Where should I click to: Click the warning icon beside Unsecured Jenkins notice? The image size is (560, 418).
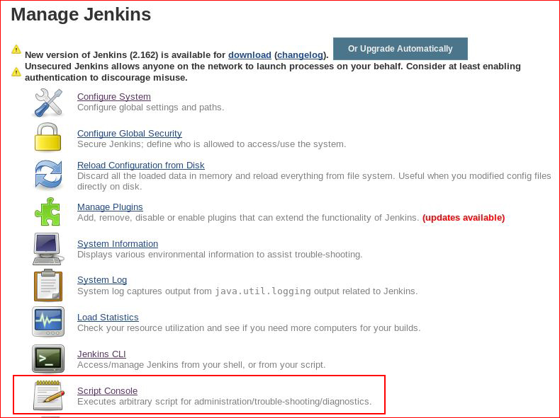click(16, 71)
